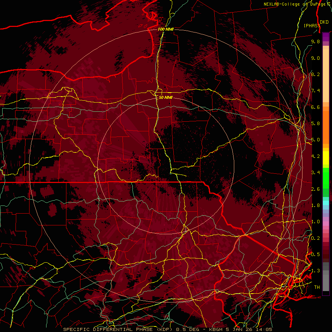The height and width of the screenshot is (332, 332).
Task: Select the yellow segment beside 4.2
Action: point(326,158)
